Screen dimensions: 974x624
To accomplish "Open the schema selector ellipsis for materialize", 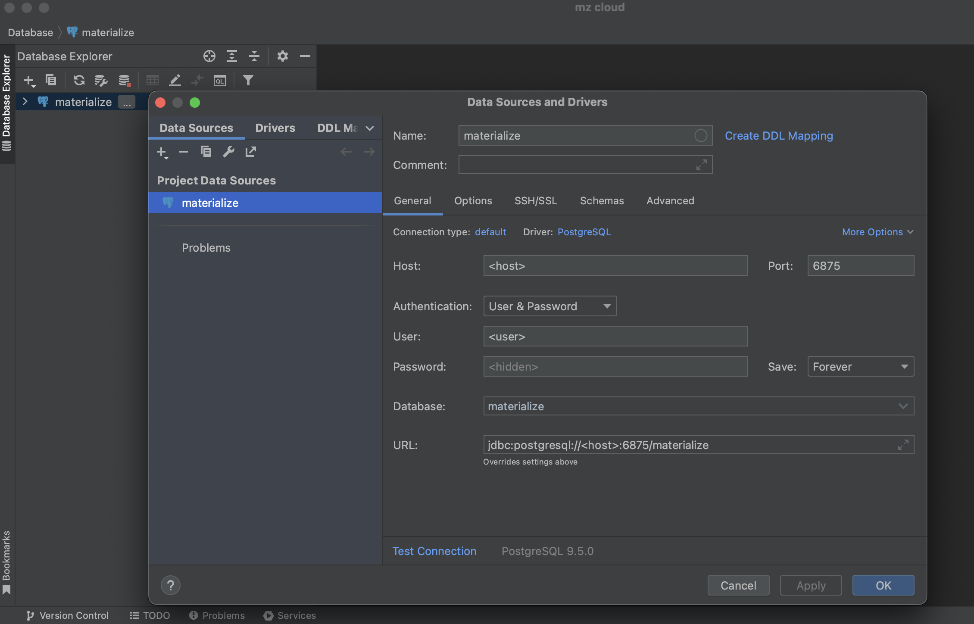I will coord(127,102).
